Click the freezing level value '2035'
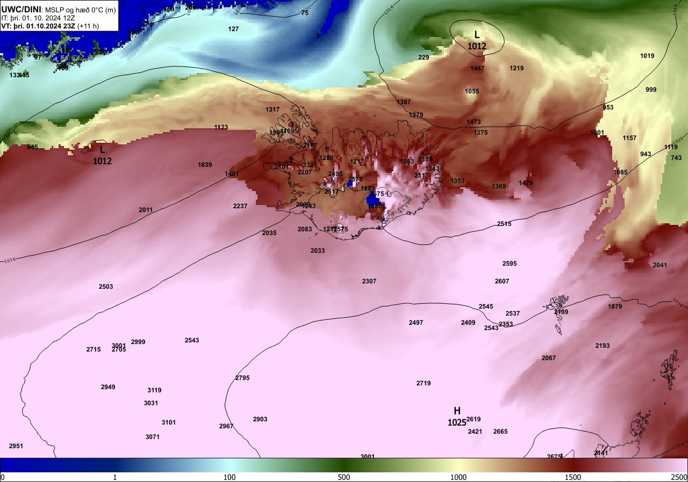Viewport: 688px width, 482px height. [x=269, y=233]
